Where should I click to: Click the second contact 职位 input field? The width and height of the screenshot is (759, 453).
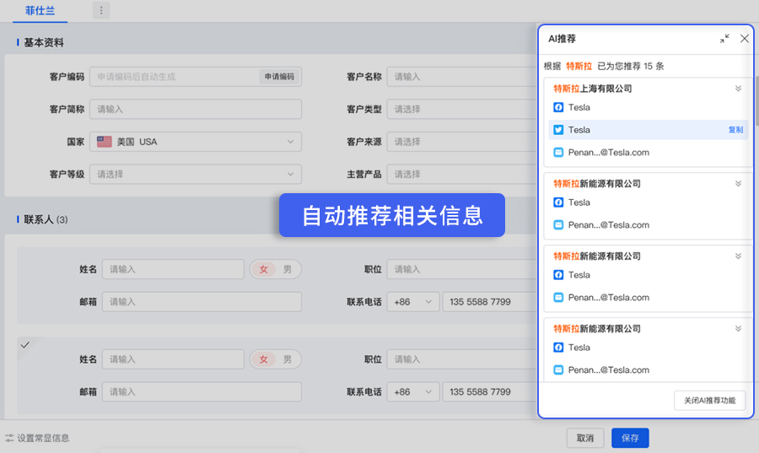coord(462,359)
